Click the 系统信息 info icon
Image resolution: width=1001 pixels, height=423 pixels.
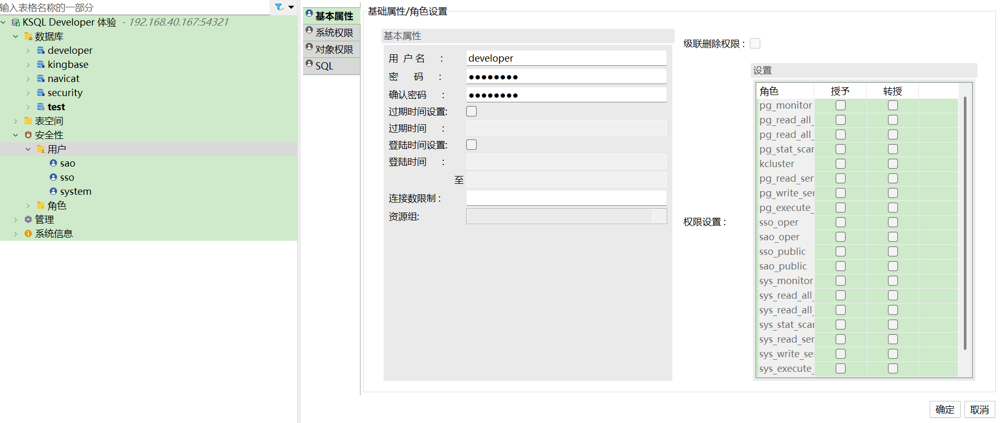(28, 234)
